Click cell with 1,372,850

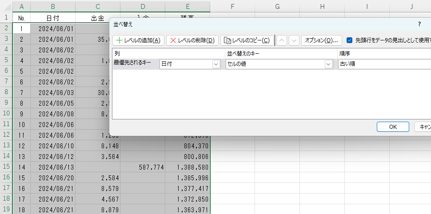[x=188, y=199]
